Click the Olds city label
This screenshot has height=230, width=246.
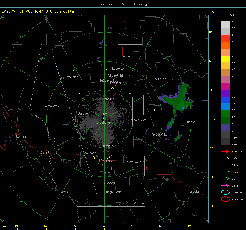pos(104,114)
